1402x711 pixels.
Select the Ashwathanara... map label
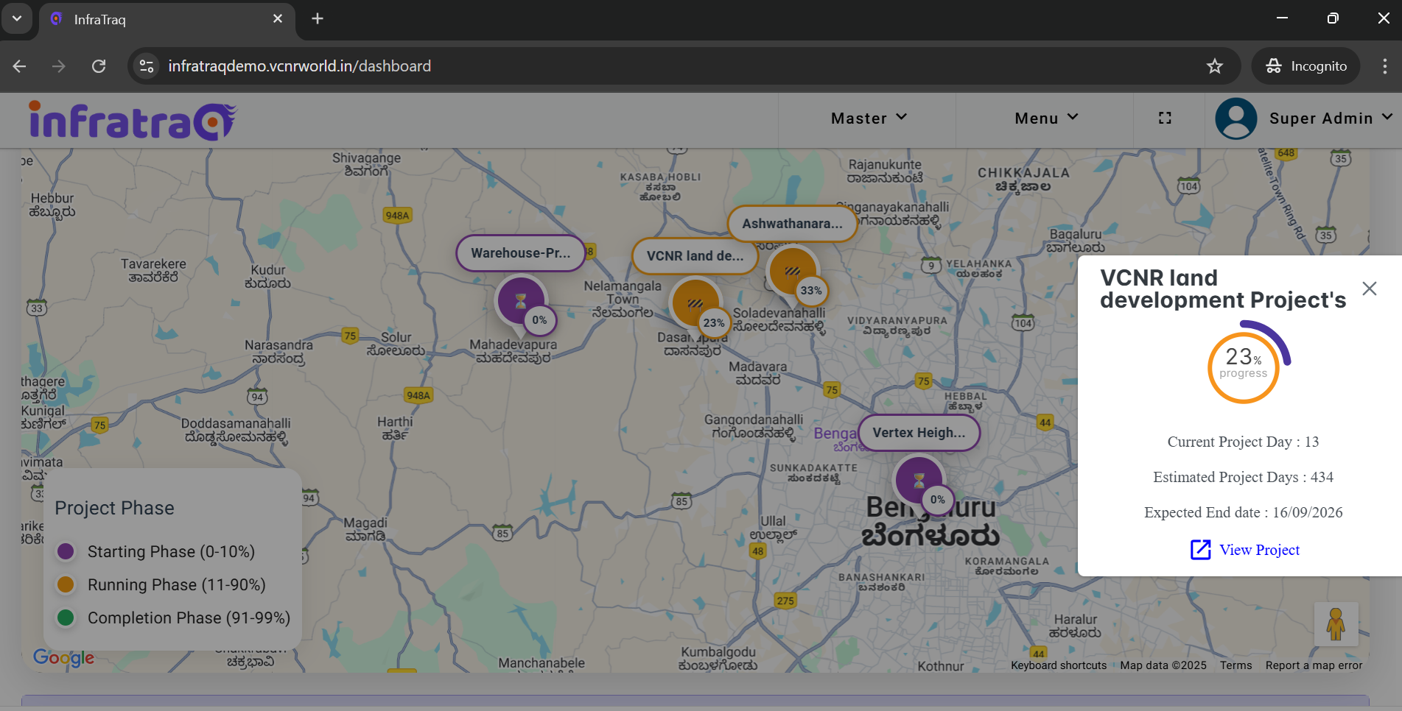tap(792, 224)
